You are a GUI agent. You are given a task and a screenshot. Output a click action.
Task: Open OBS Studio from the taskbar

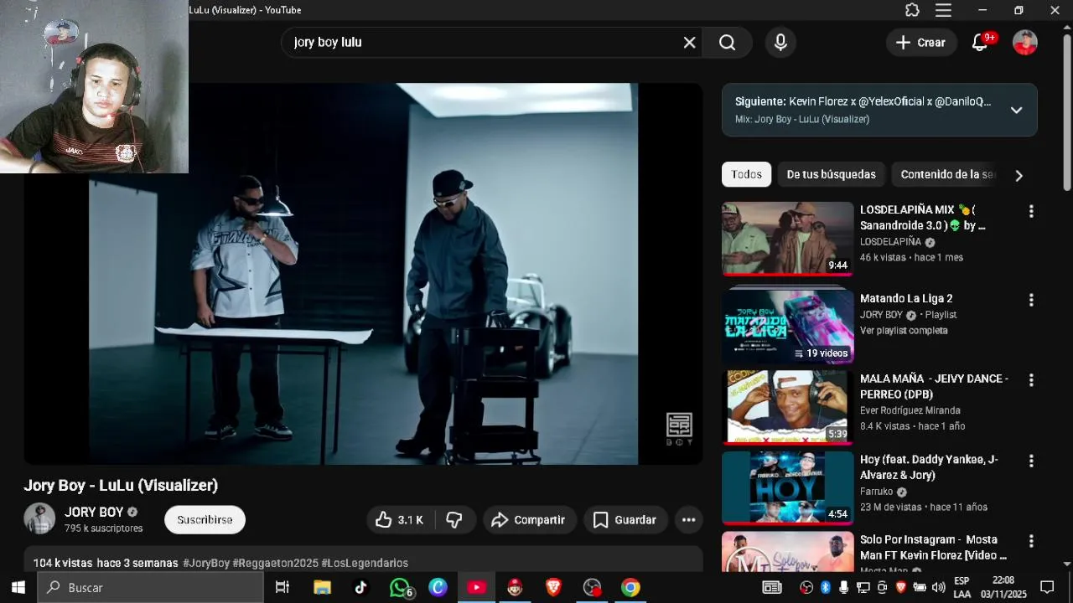[x=593, y=588]
